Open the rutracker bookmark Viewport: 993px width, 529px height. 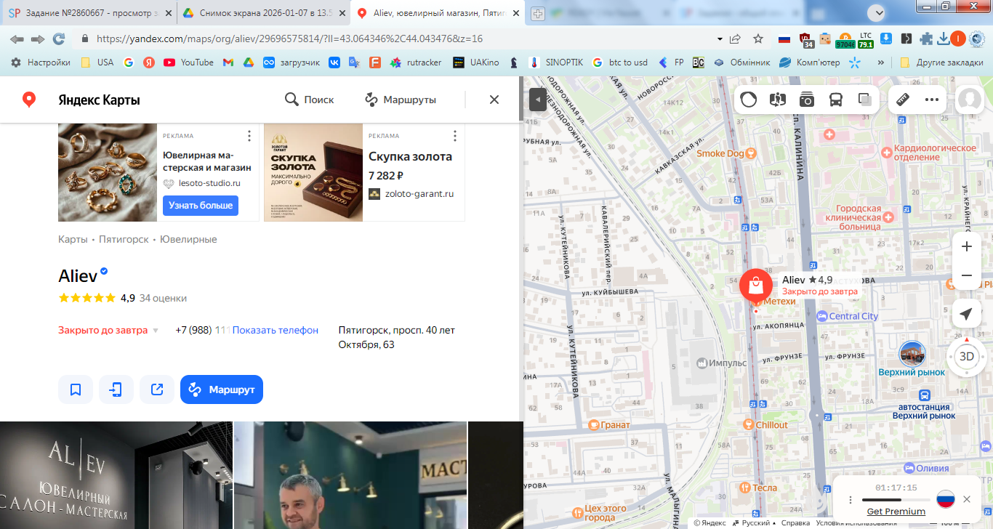(x=416, y=62)
